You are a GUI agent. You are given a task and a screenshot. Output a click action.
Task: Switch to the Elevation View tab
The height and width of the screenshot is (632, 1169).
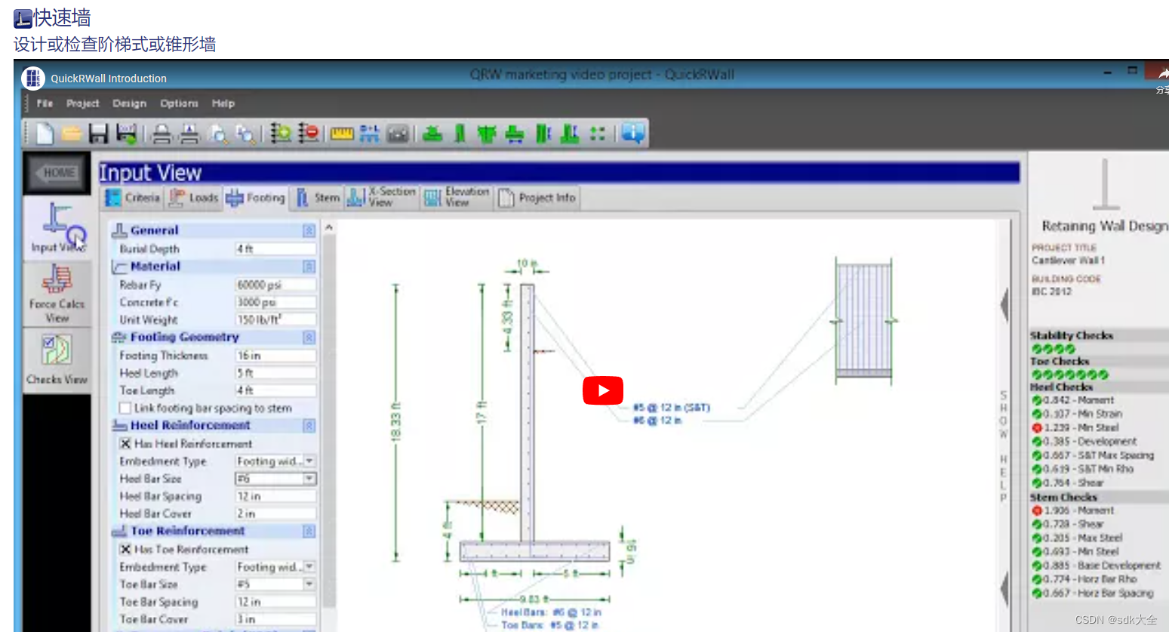point(457,198)
